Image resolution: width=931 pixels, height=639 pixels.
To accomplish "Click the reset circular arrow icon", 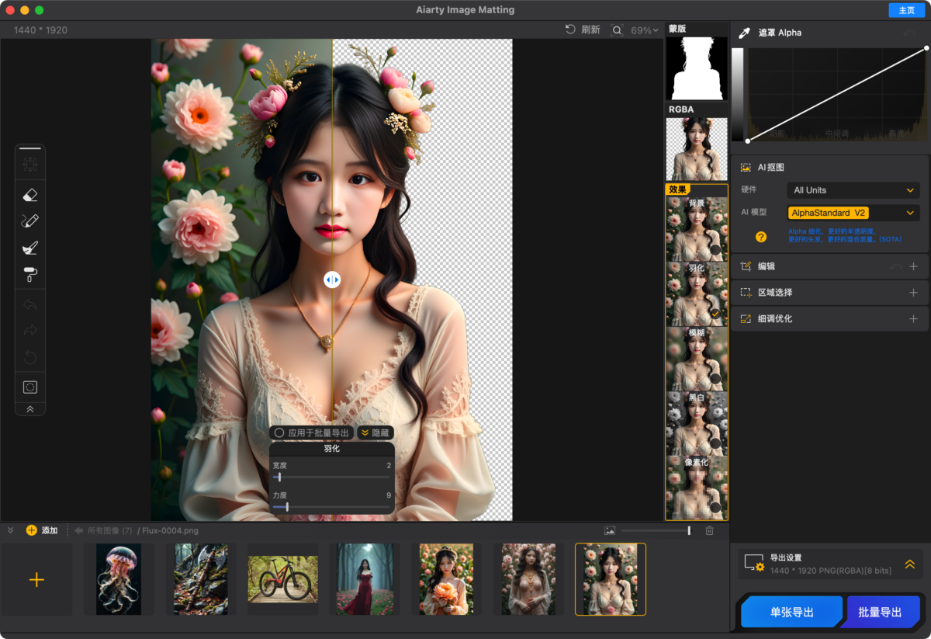I will pos(30,357).
